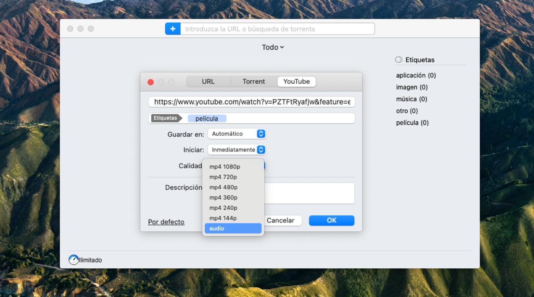Viewport: 534px width, 297px height.
Task: Switch to the YouTube tab
Action: 296,82
